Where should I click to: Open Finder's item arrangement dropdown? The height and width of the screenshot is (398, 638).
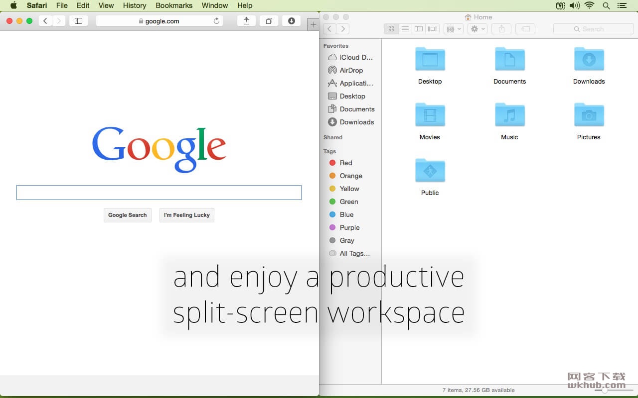[x=454, y=29]
